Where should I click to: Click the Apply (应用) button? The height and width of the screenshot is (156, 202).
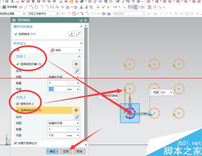click(66, 152)
